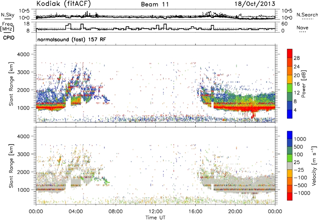
Task: Click the Freq. [MHz] axis label
Action: click(x=7, y=27)
